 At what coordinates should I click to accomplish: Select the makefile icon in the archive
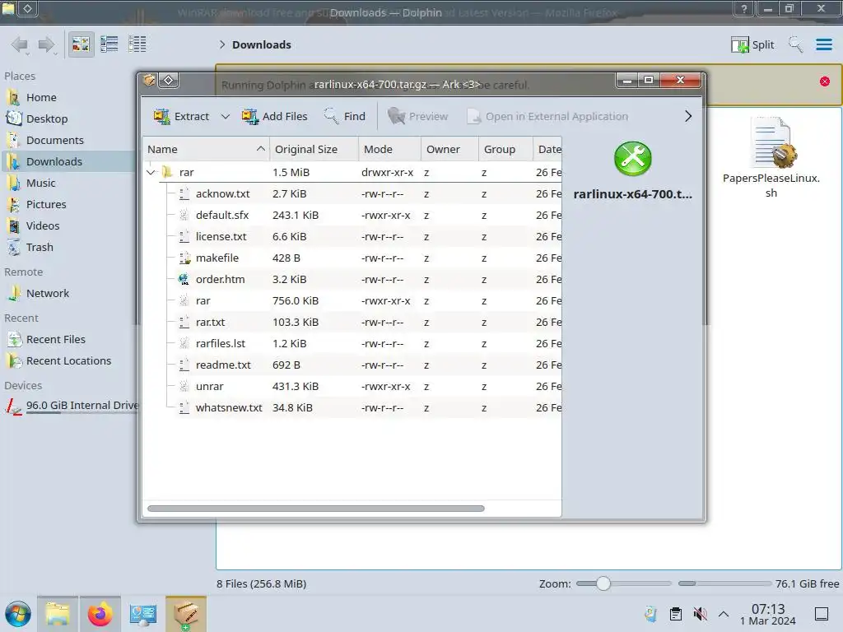pyautogui.click(x=184, y=258)
